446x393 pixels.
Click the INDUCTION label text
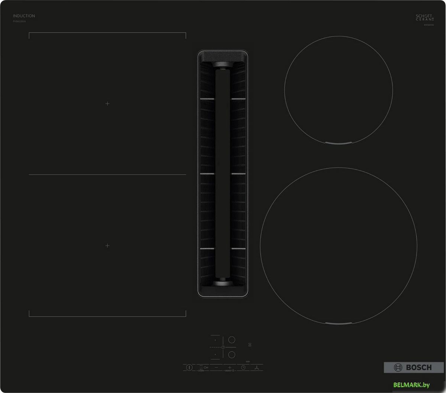[24, 16]
